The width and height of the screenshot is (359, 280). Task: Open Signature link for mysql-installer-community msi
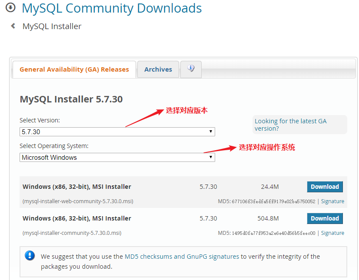click(x=332, y=233)
